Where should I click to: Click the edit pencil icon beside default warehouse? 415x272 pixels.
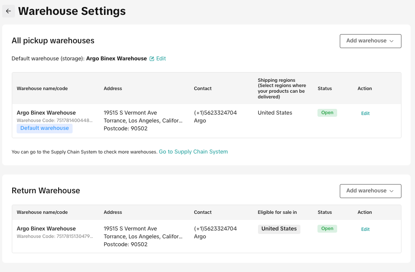(x=152, y=59)
